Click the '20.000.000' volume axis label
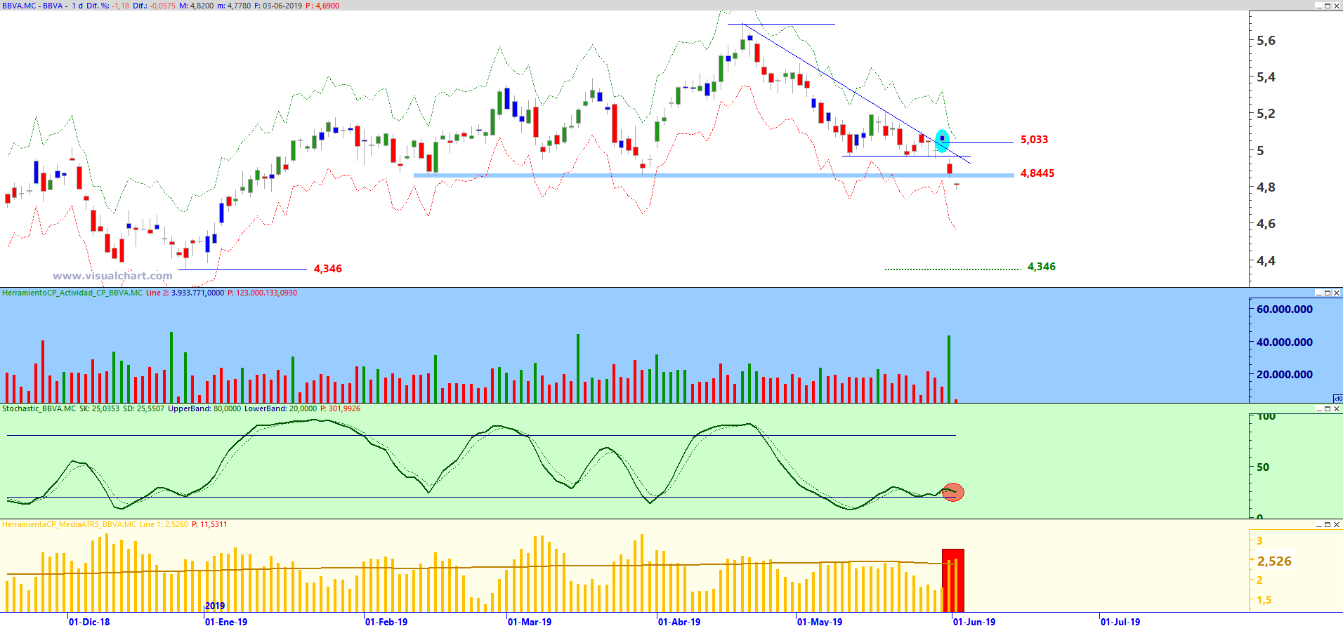The width and height of the screenshot is (1343, 626). 1285,375
